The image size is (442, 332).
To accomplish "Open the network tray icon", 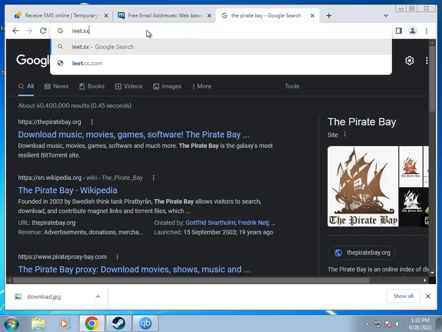I will tap(377, 324).
